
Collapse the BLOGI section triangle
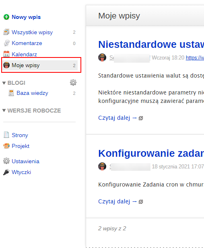click(4, 83)
